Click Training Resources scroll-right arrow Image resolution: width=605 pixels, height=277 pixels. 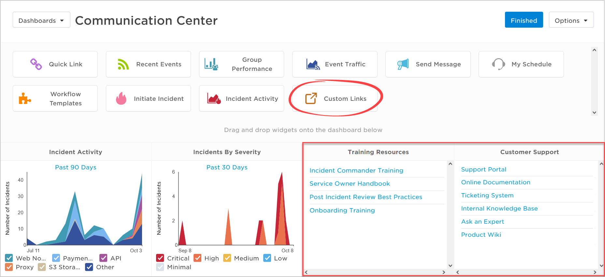(x=443, y=272)
